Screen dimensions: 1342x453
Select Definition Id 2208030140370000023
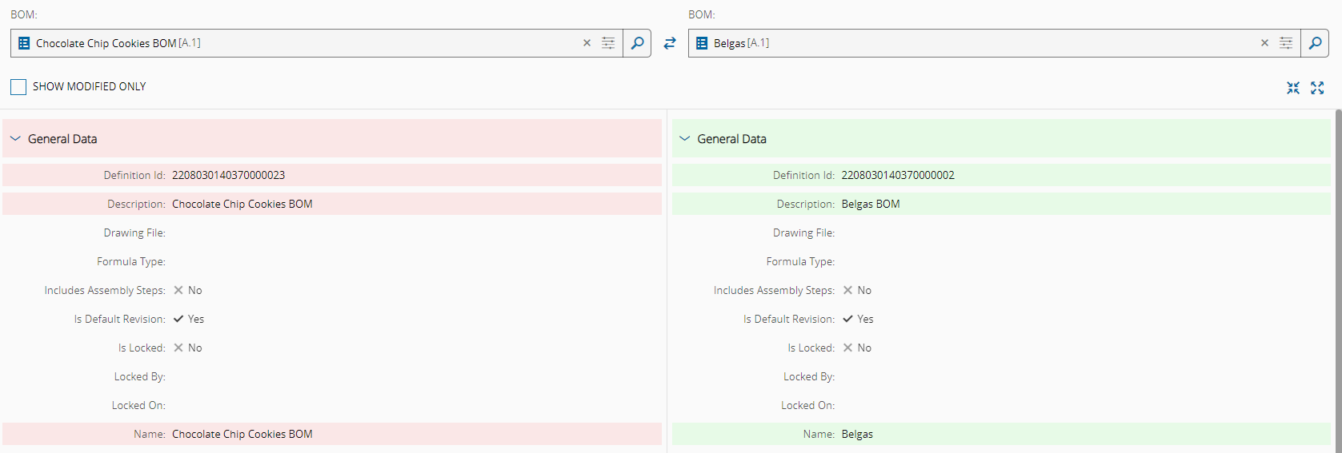pyautogui.click(x=228, y=175)
